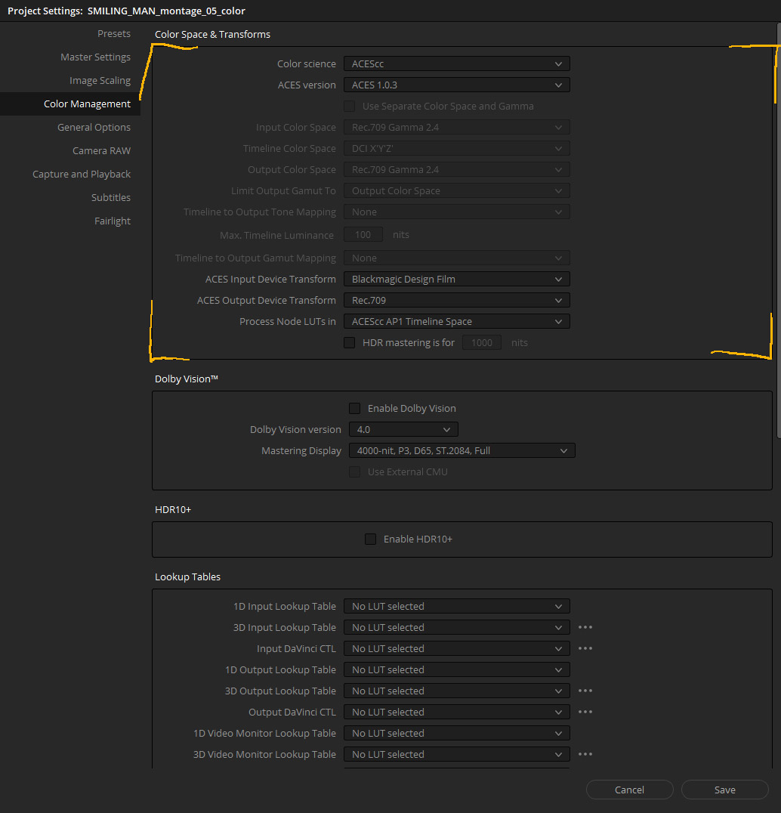Open the Input Color Space dropdown
The image size is (781, 813).
[456, 128]
